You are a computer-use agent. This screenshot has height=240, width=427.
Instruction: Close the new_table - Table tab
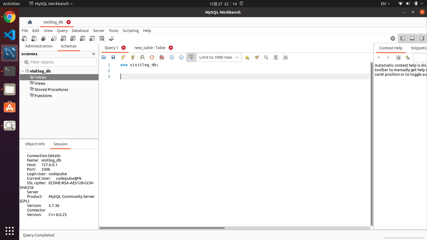[x=171, y=48]
